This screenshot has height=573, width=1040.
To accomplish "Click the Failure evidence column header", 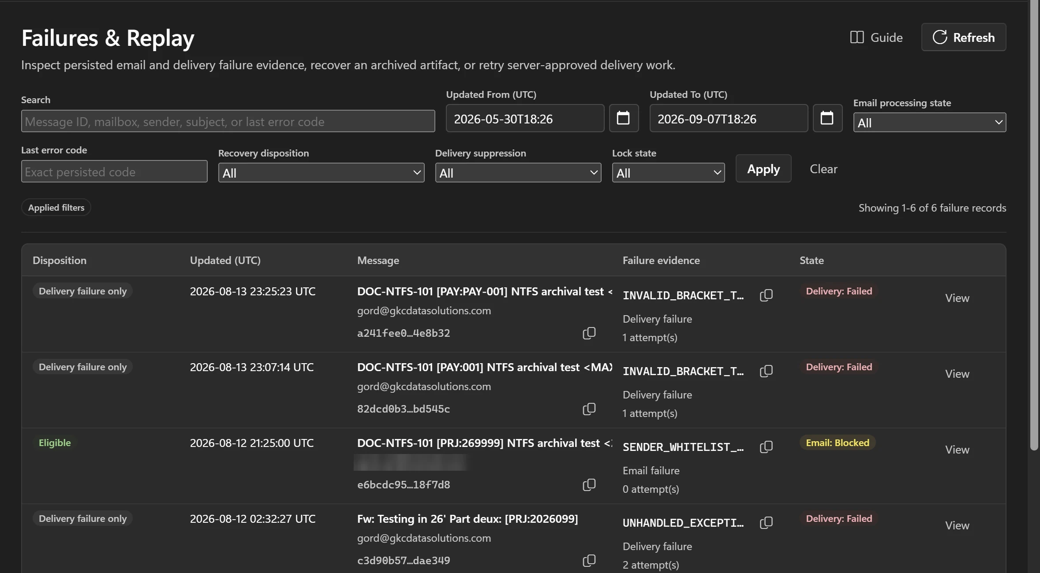I will (x=661, y=260).
